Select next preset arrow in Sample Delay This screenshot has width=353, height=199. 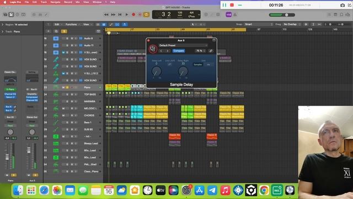tap(167, 51)
